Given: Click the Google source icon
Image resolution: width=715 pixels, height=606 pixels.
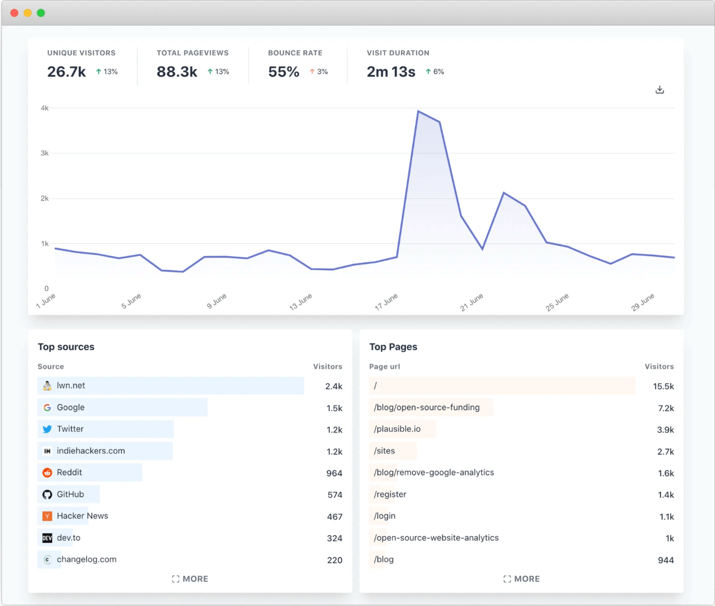Looking at the screenshot, I should [x=47, y=408].
